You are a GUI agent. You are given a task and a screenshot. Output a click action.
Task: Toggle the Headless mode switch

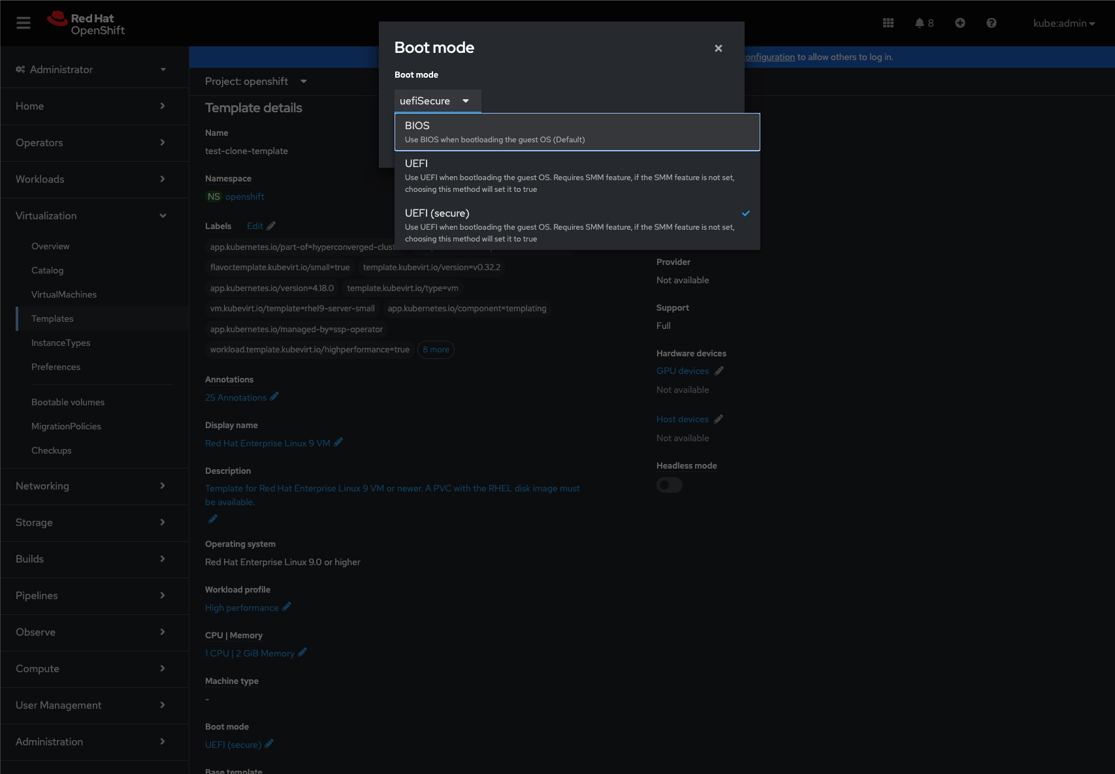tap(670, 485)
